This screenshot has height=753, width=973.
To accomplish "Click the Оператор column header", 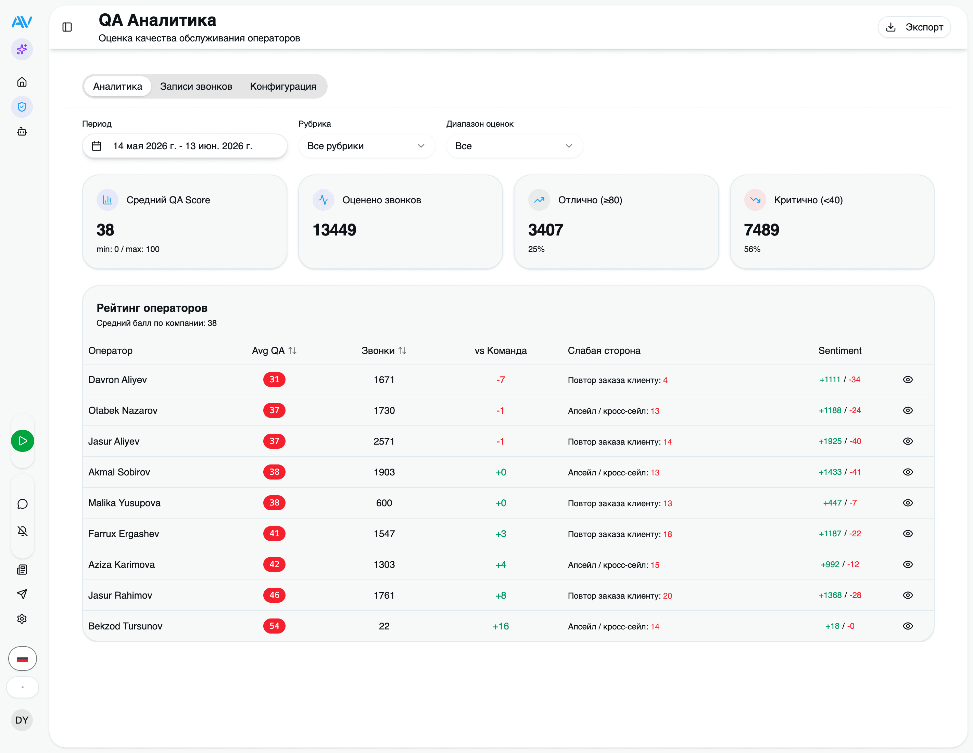I will click(x=111, y=351).
